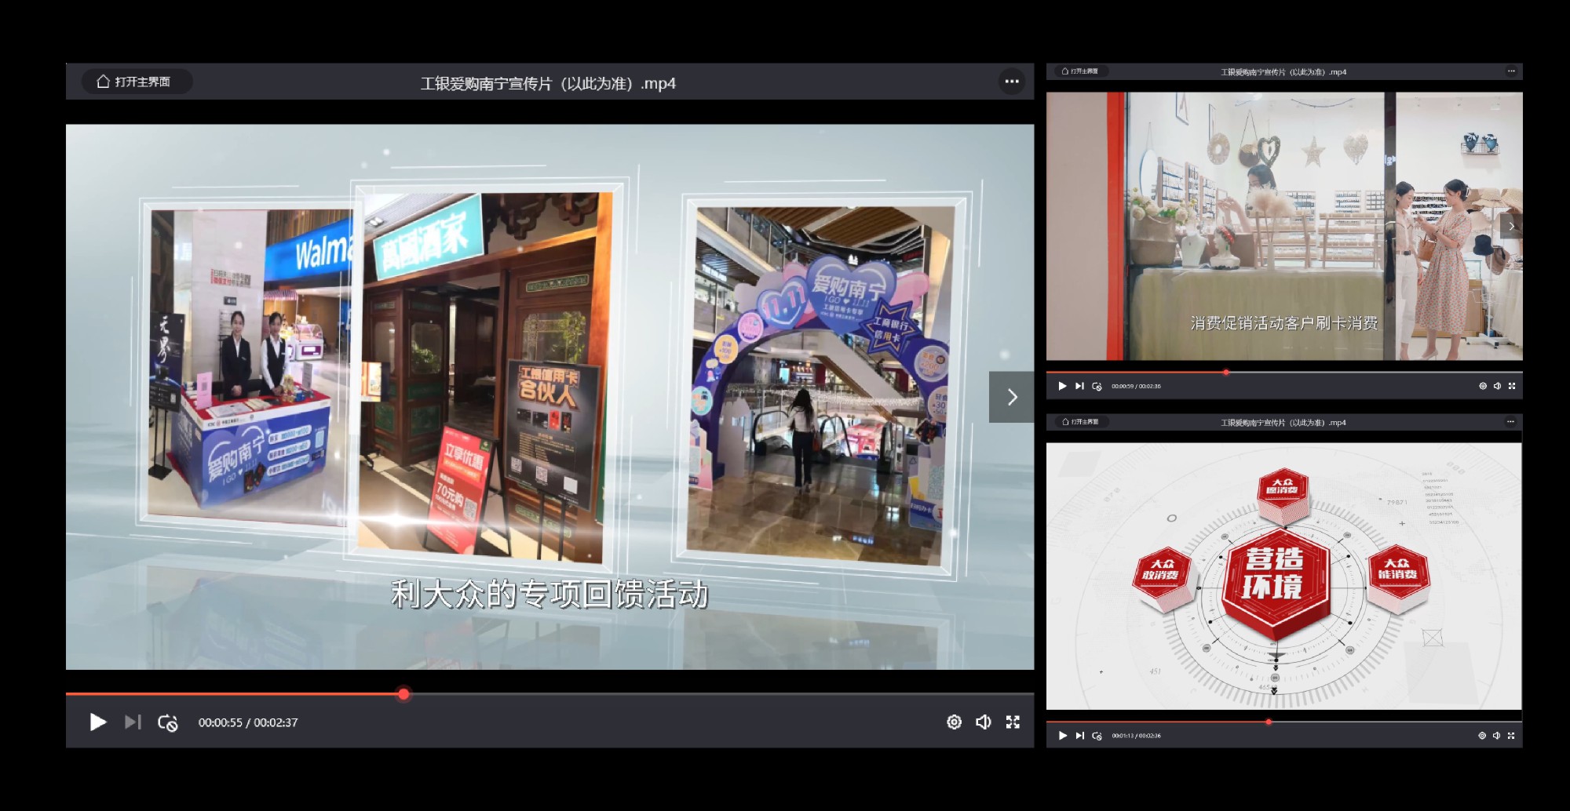Click the red progress handle of main video
The height and width of the screenshot is (811, 1570).
tap(403, 694)
